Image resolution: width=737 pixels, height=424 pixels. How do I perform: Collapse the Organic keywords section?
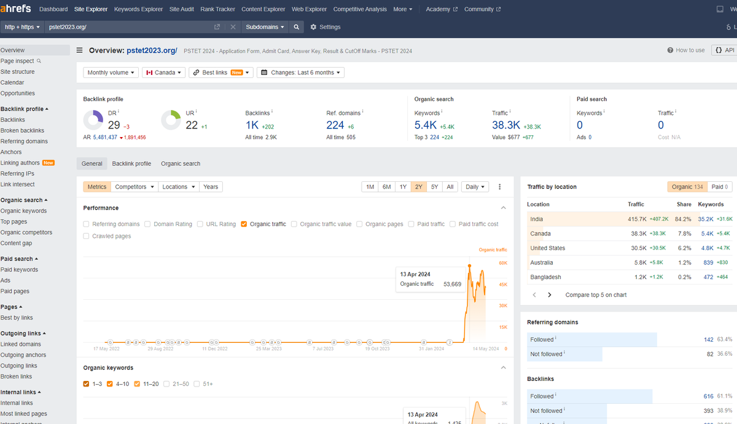point(504,368)
